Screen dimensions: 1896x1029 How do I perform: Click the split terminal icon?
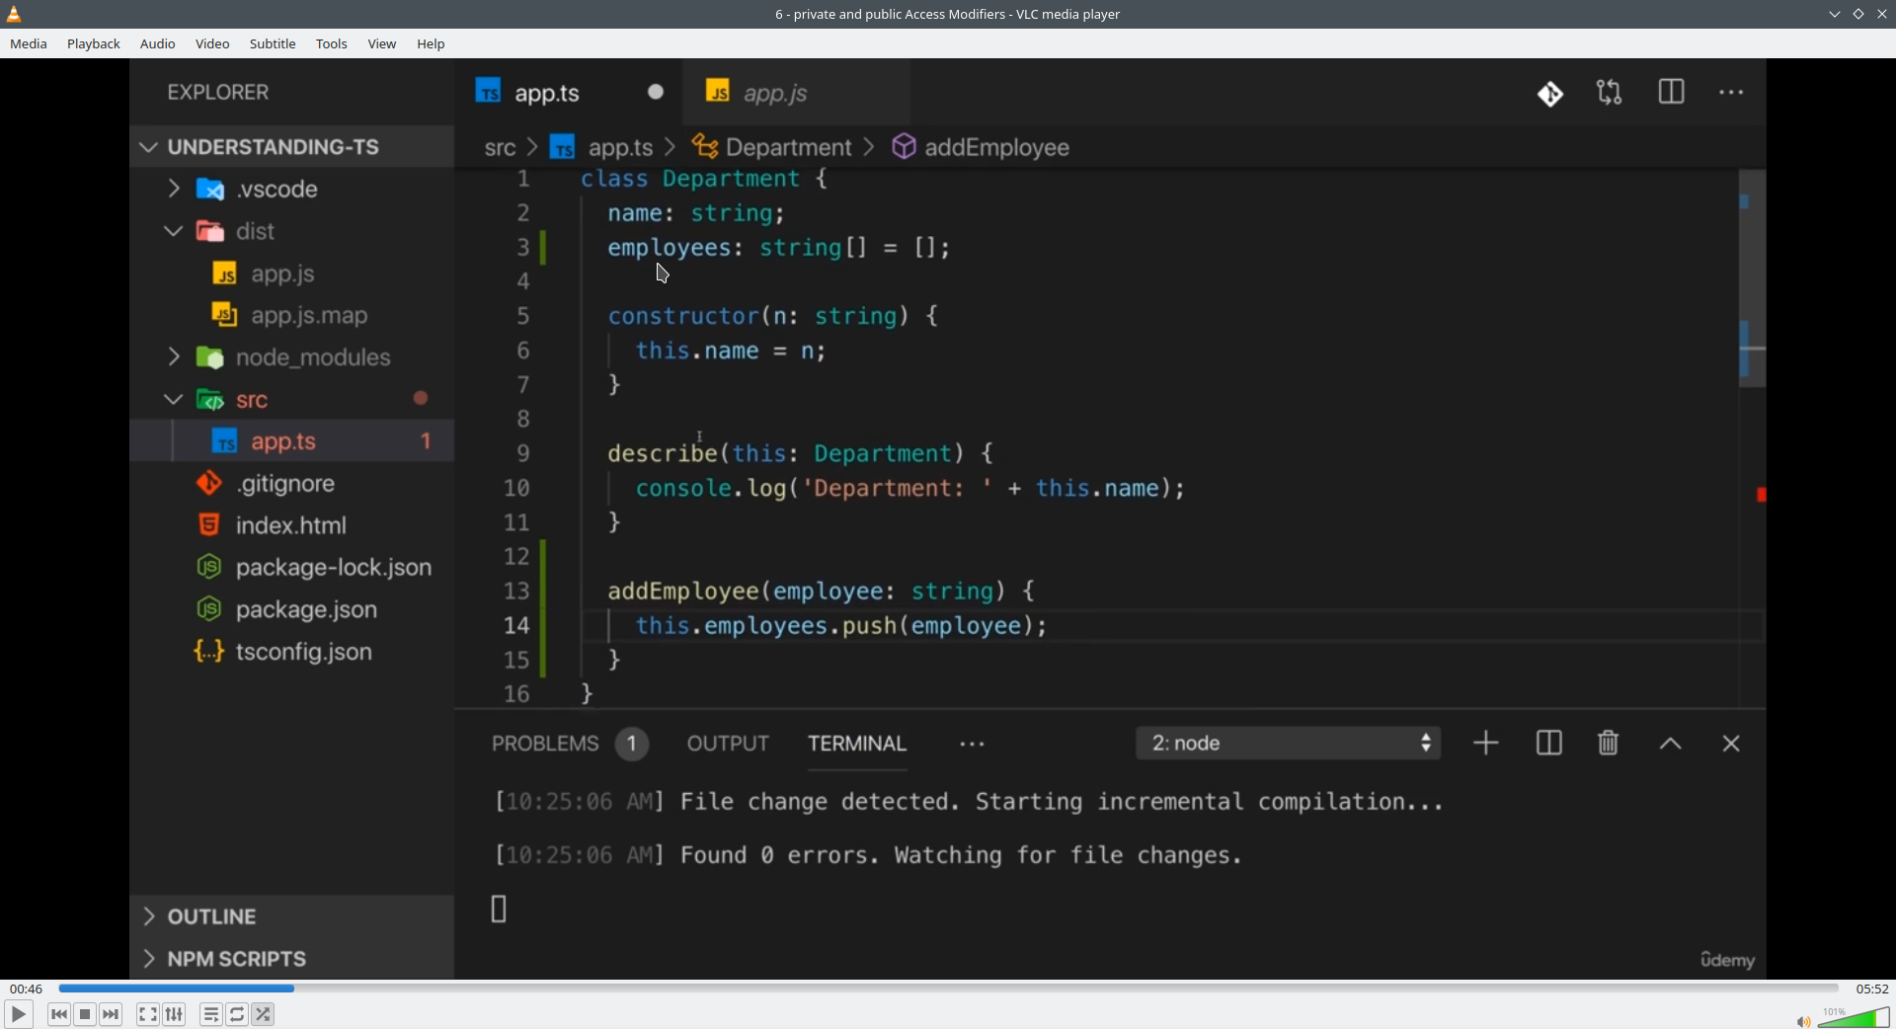pos(1548,744)
